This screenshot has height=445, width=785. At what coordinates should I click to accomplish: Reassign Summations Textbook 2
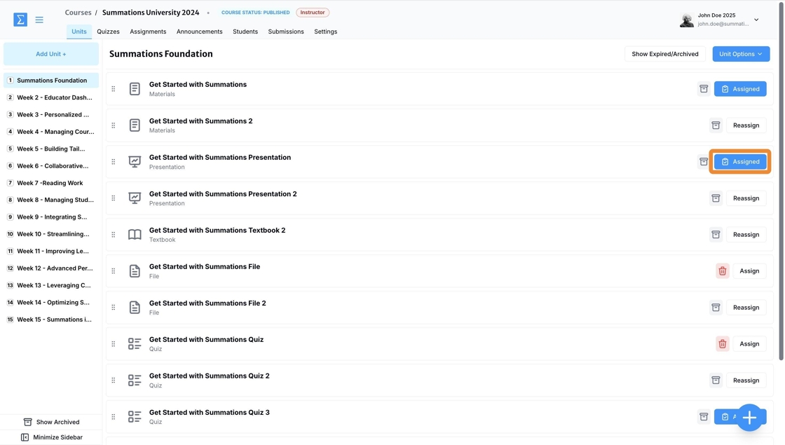click(746, 234)
